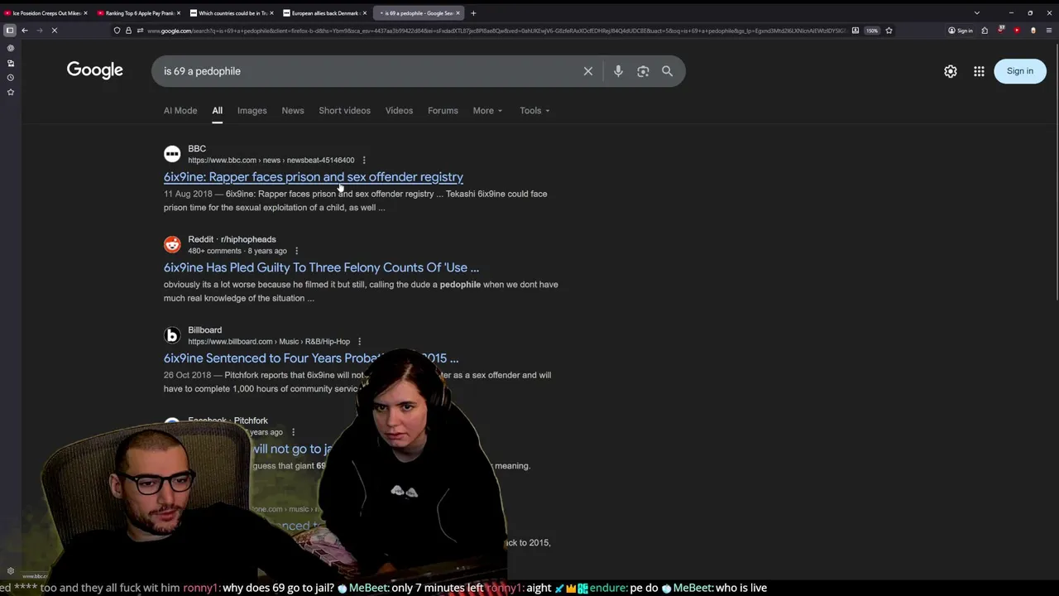1059x596 pixels.
Task: Open the Billboard result options menu
Action: coord(359,341)
